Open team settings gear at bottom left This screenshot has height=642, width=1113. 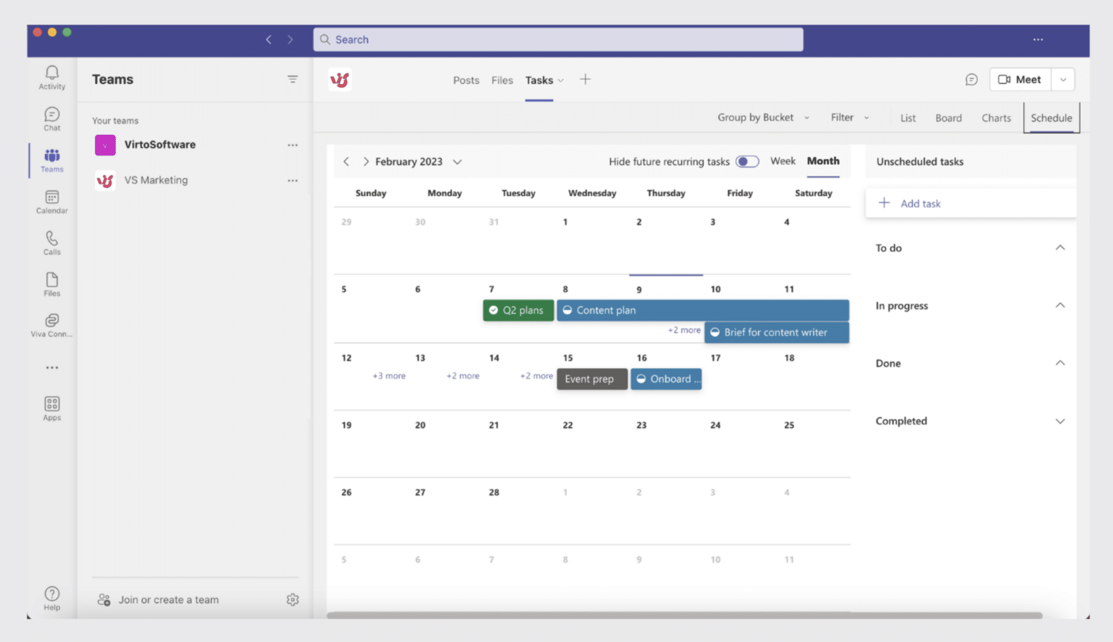pos(293,599)
